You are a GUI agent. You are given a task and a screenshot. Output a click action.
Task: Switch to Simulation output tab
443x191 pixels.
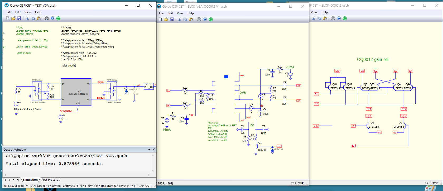pos(30,180)
